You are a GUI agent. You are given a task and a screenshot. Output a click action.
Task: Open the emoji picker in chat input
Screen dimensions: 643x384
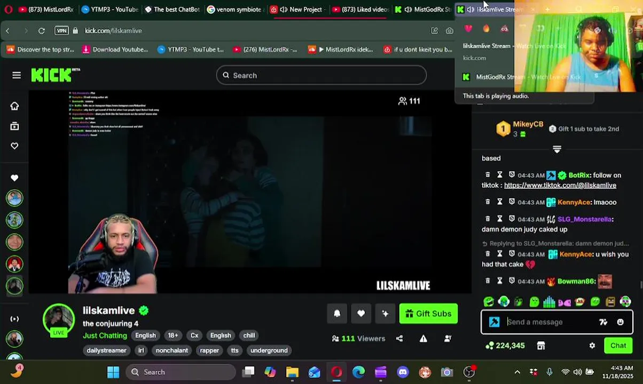point(620,322)
